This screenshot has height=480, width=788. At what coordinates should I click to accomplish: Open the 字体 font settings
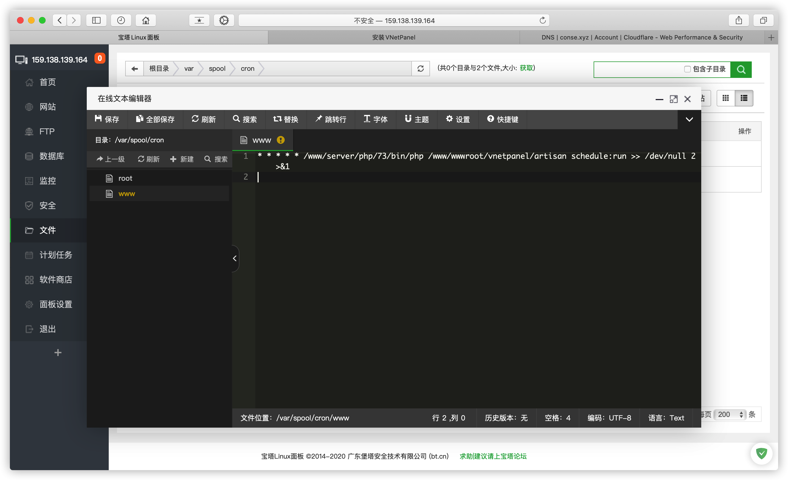coord(375,119)
